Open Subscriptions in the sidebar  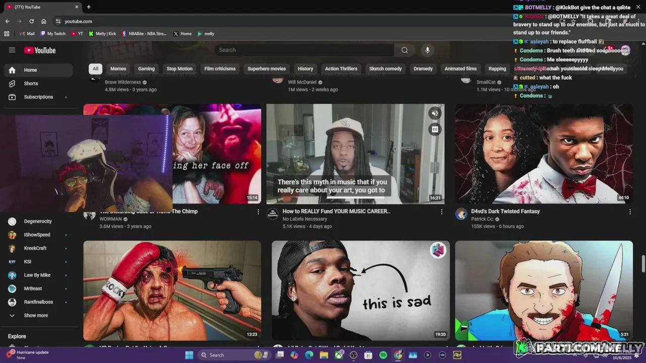pyautogui.click(x=38, y=97)
